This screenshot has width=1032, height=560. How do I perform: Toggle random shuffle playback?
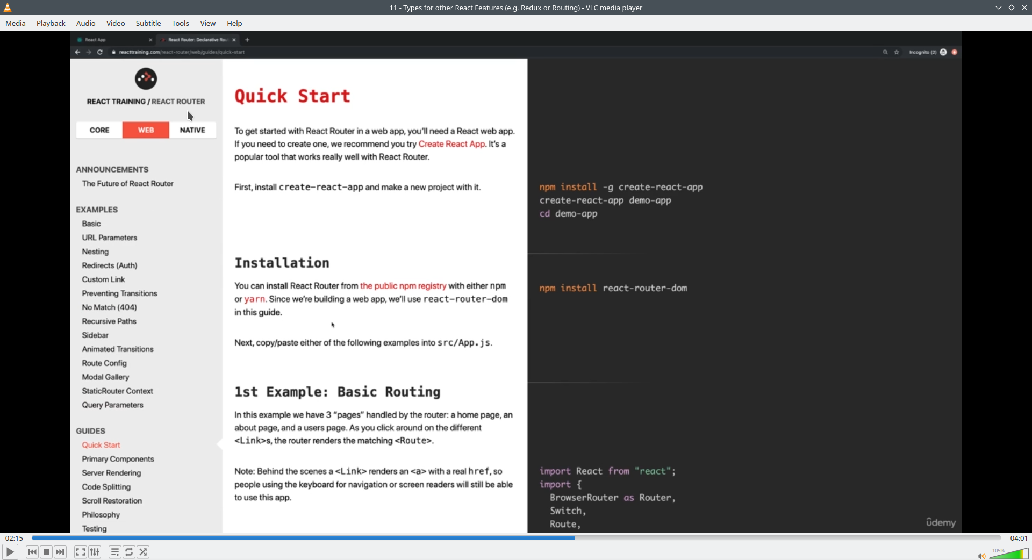coord(144,552)
